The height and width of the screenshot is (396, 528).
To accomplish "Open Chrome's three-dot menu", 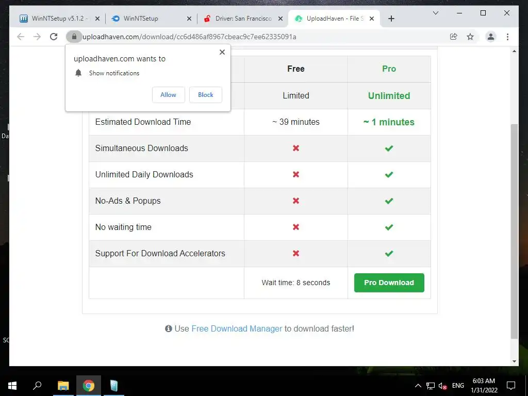I will (507, 37).
